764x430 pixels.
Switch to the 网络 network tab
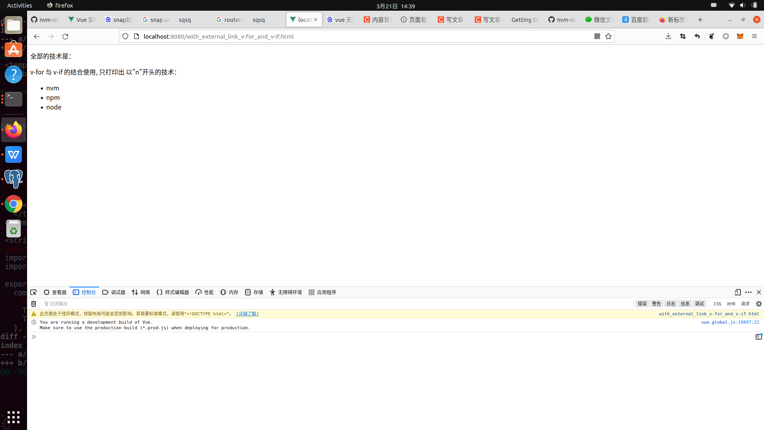[x=141, y=292]
